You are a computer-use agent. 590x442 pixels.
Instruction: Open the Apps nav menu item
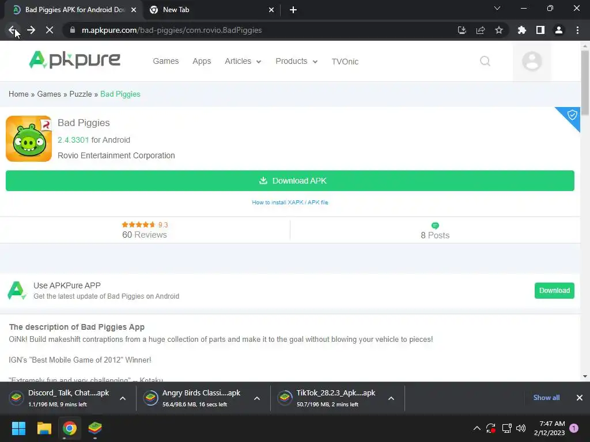(202, 61)
